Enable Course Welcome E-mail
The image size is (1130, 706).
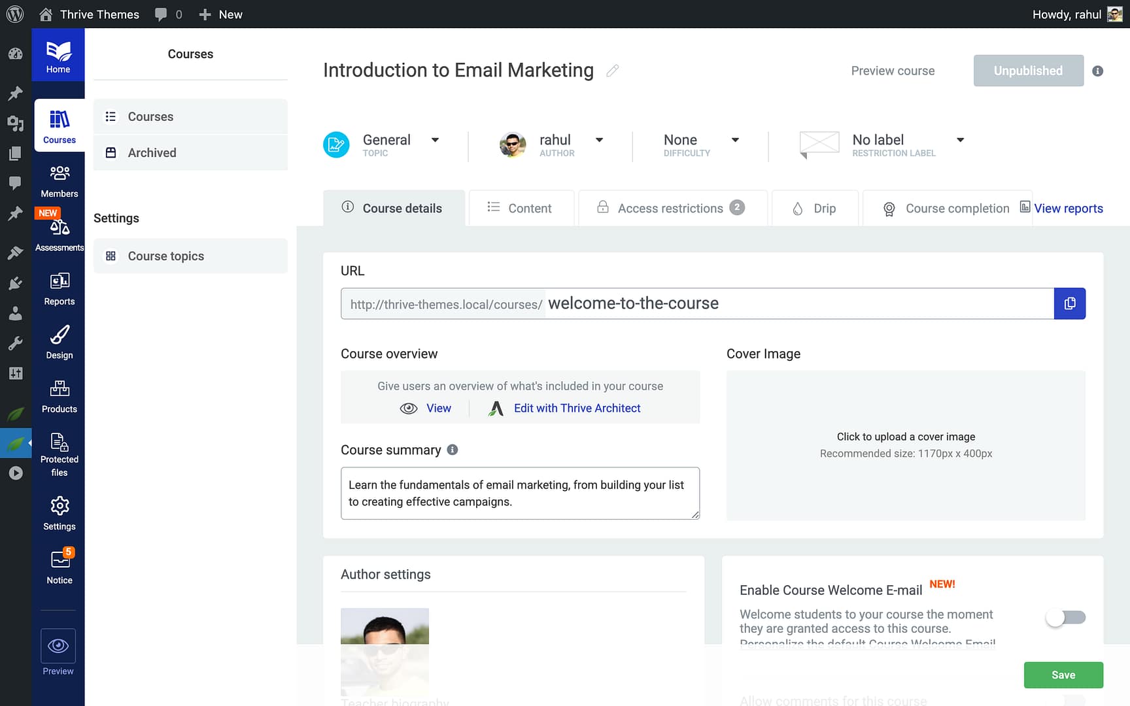tap(1065, 617)
